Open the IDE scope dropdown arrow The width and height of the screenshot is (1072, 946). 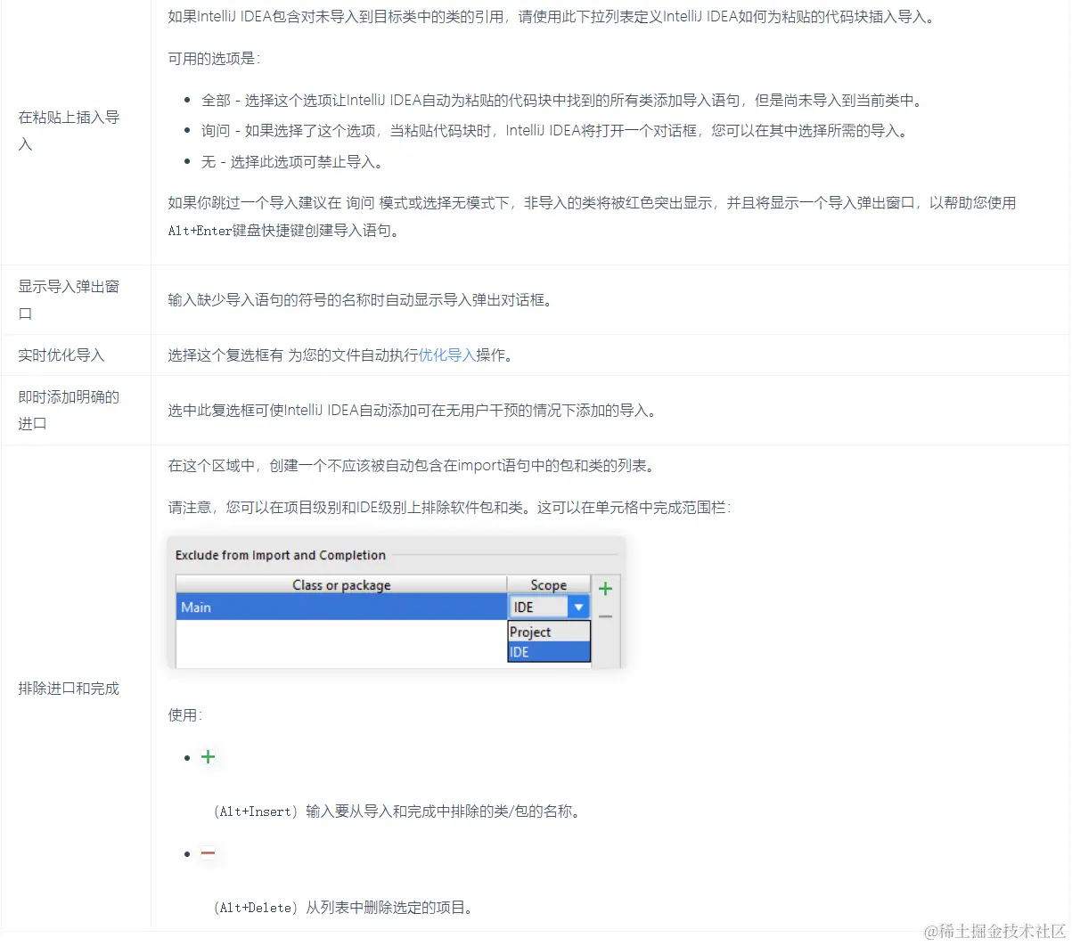579,608
